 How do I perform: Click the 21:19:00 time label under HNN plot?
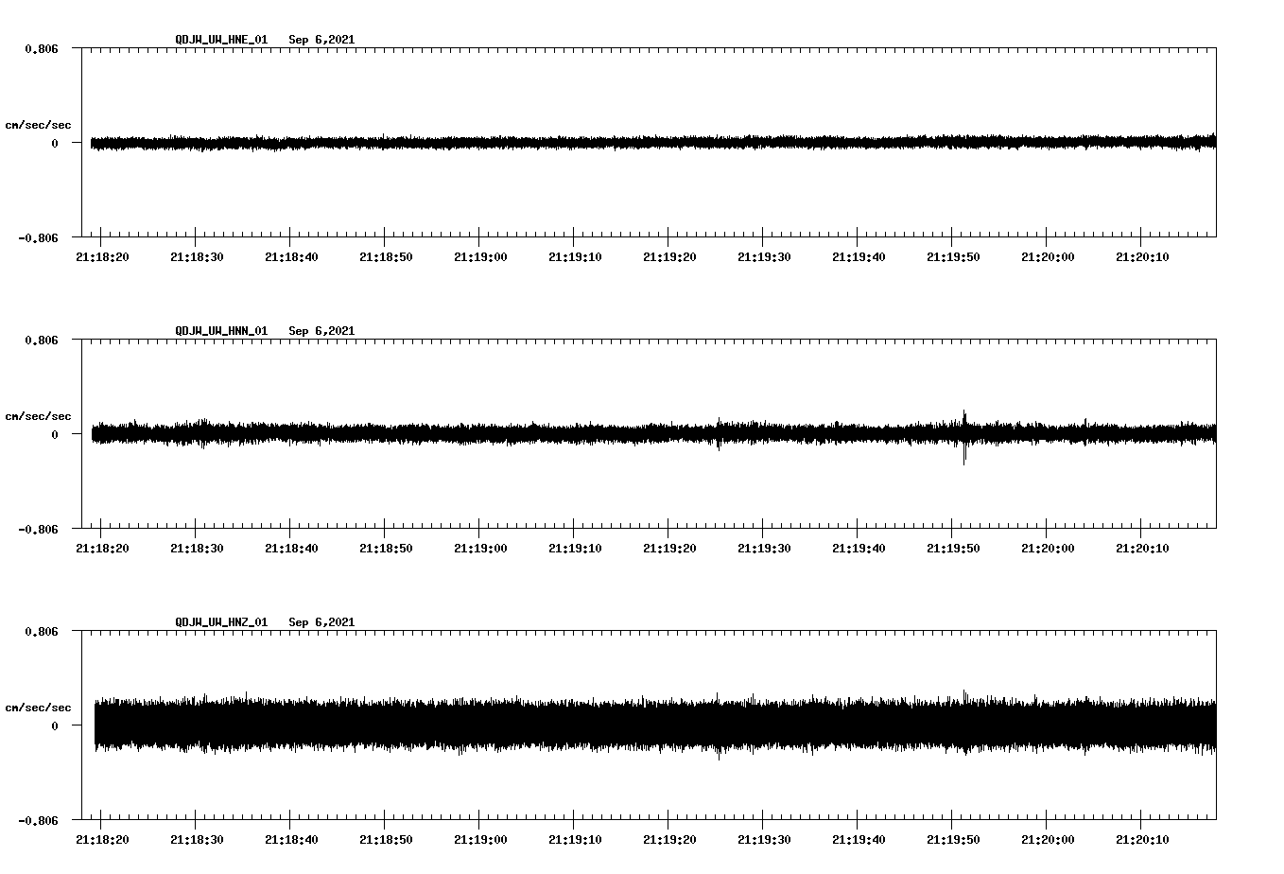point(480,549)
